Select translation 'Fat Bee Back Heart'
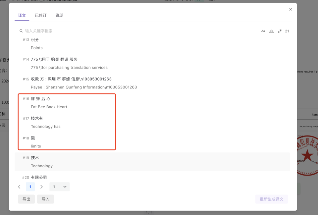Viewport: 318px width, 215px height. click(x=49, y=107)
